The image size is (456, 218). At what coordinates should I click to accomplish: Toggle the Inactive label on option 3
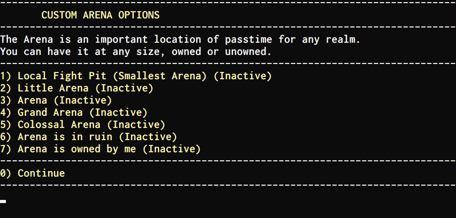(x=83, y=100)
